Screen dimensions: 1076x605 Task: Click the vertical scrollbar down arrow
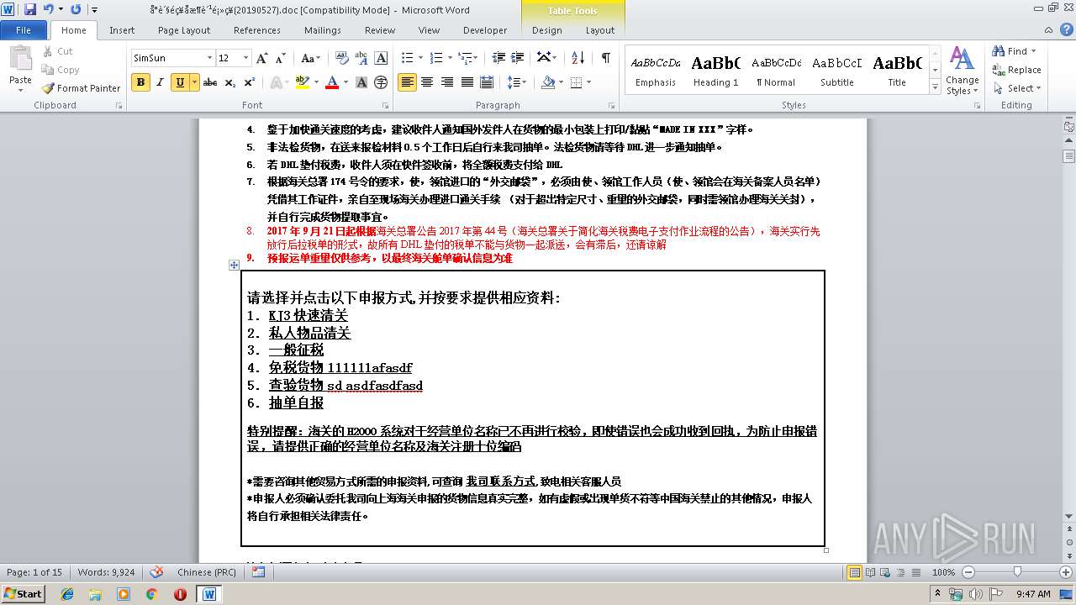1068,515
